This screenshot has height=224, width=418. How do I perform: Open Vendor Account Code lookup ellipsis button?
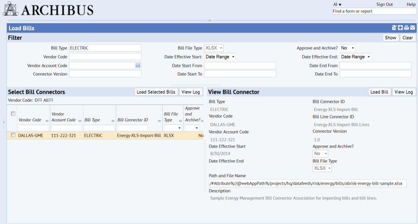tap(138, 66)
